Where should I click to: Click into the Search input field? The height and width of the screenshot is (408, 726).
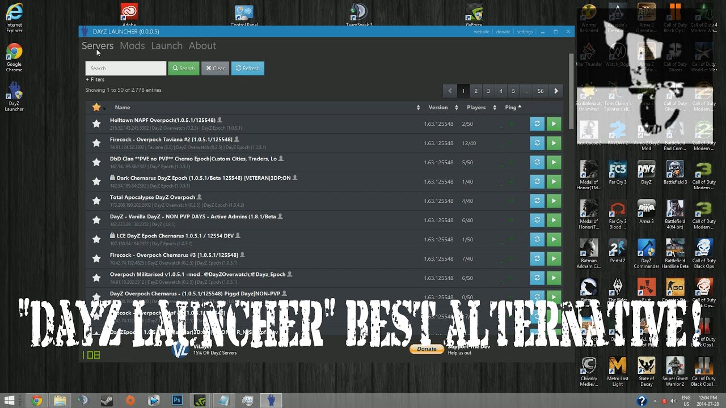click(x=126, y=69)
